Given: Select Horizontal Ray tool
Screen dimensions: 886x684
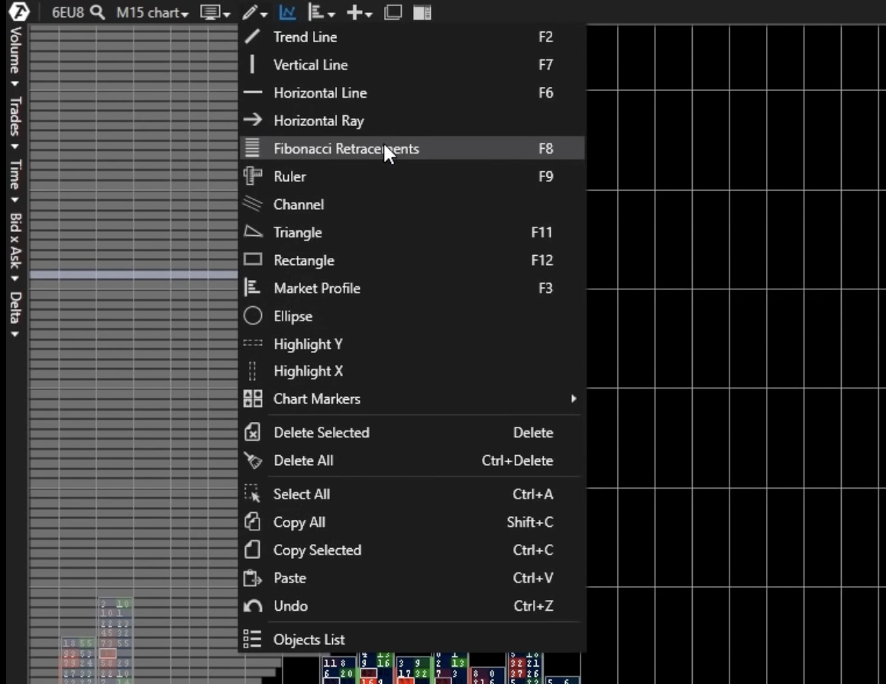Looking at the screenshot, I should [412, 121].
